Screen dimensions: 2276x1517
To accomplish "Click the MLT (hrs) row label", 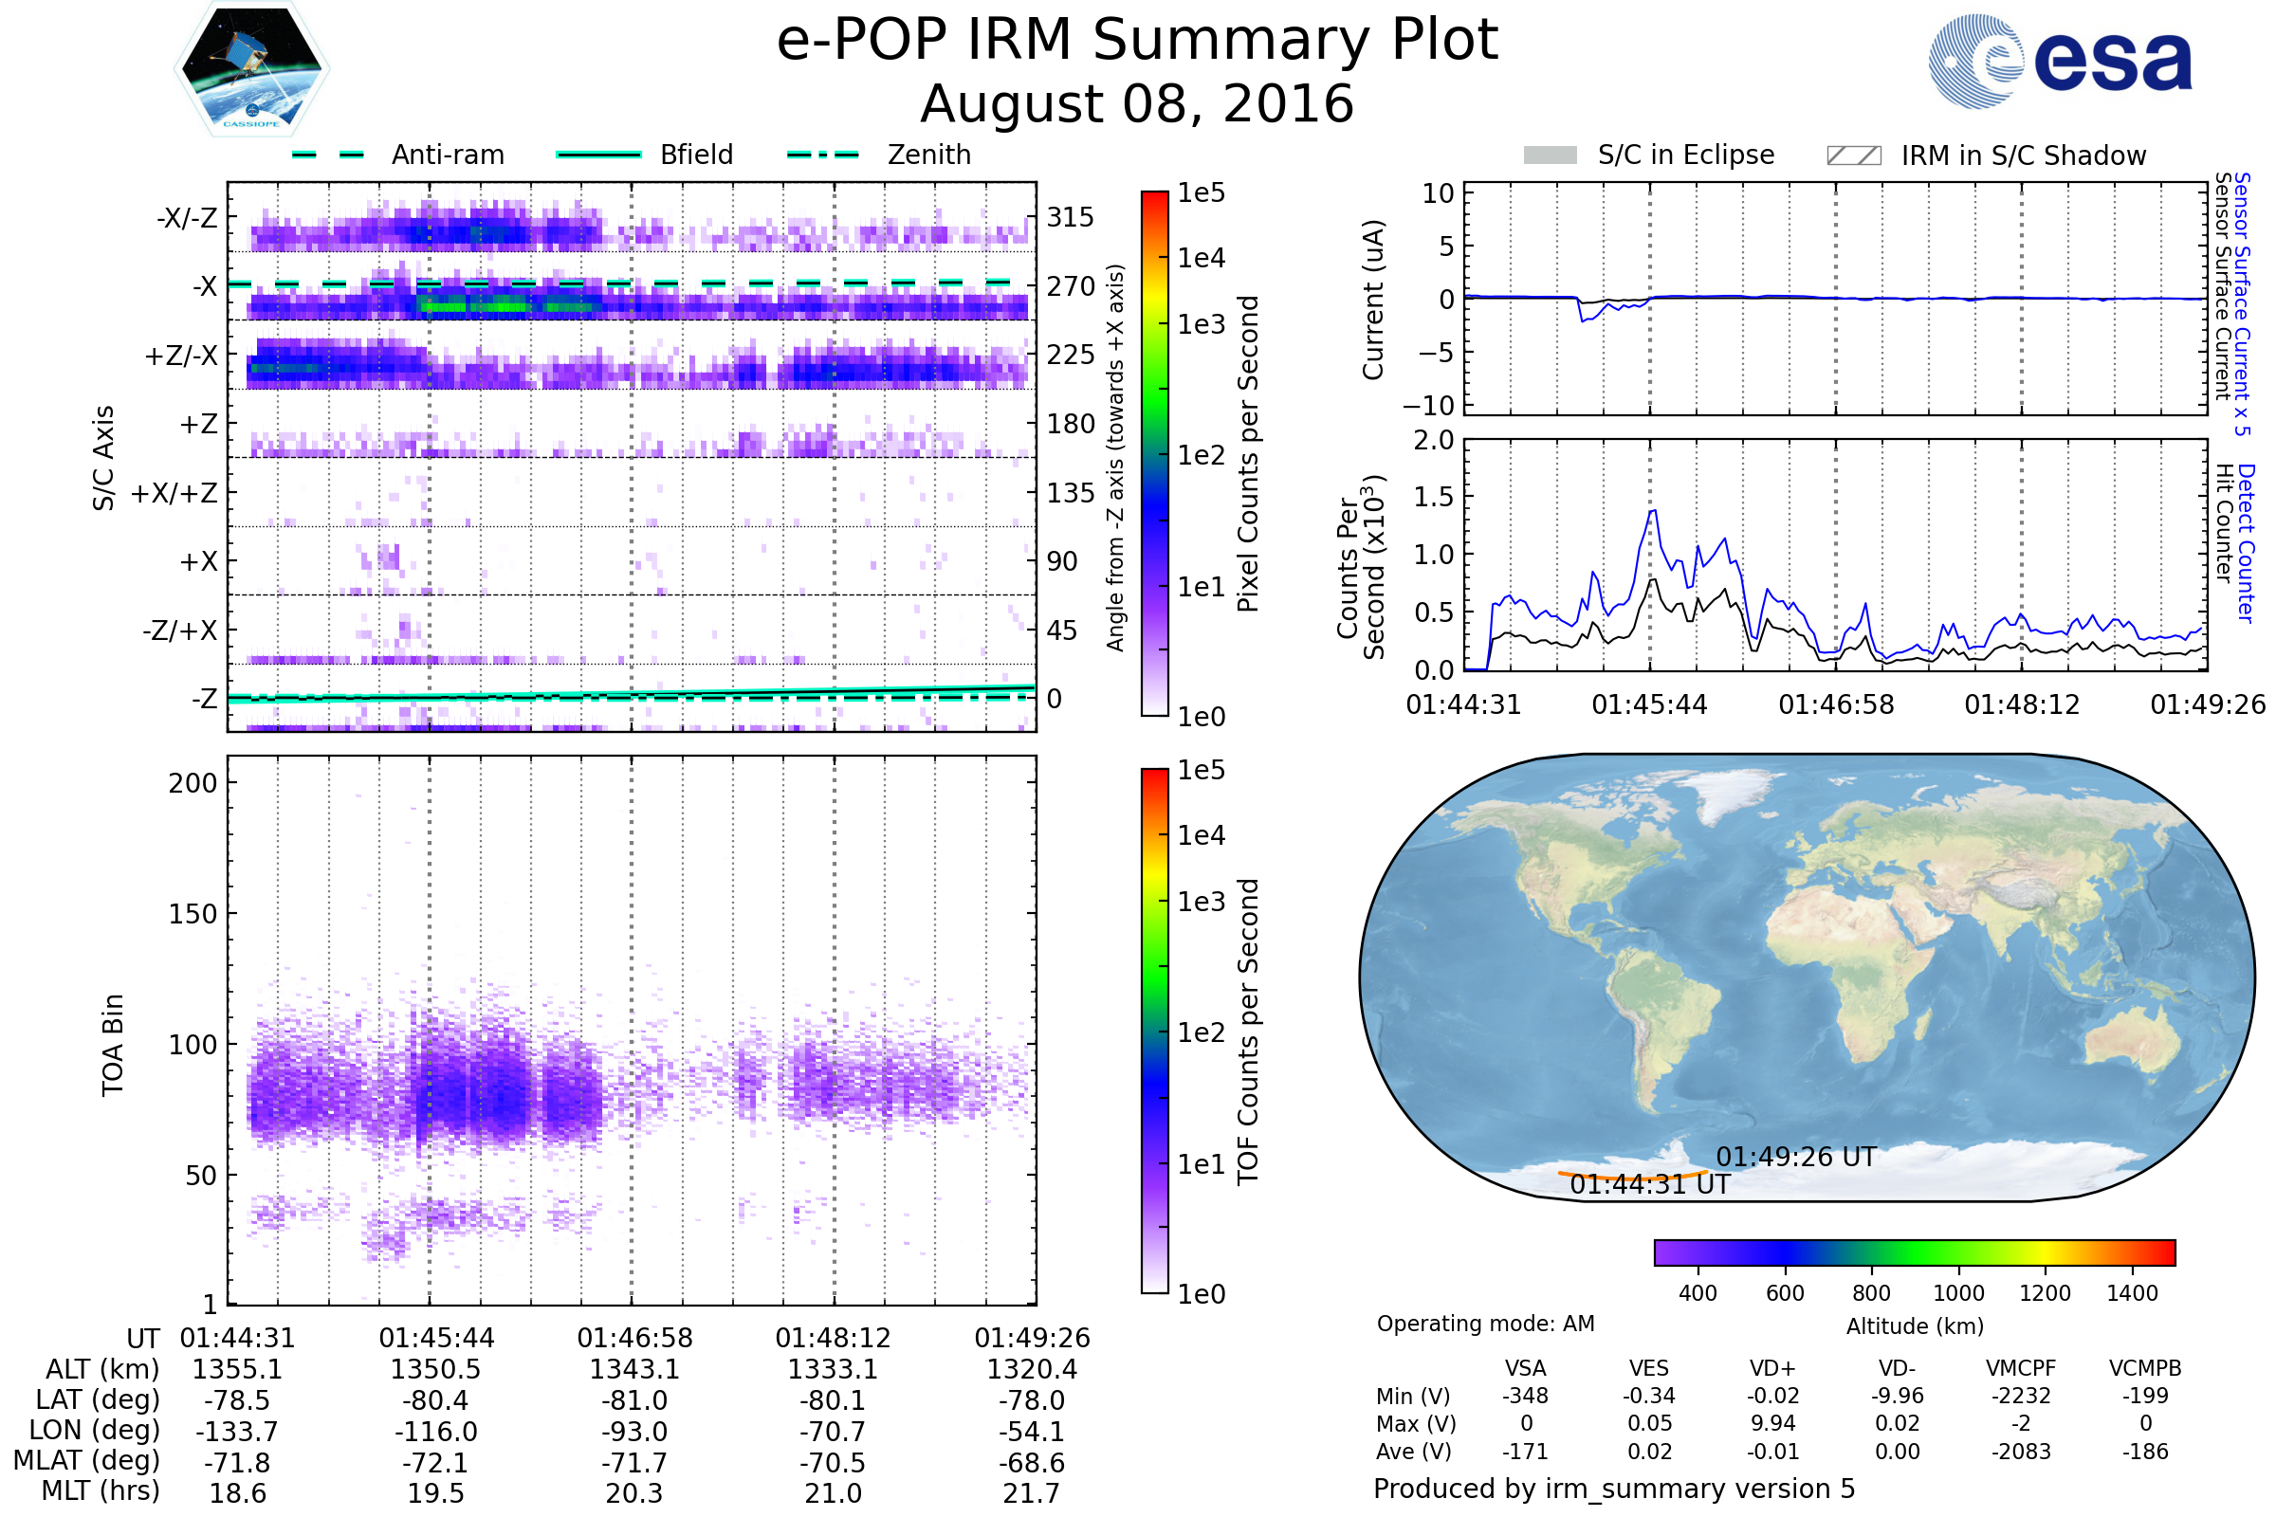I will tap(100, 1490).
